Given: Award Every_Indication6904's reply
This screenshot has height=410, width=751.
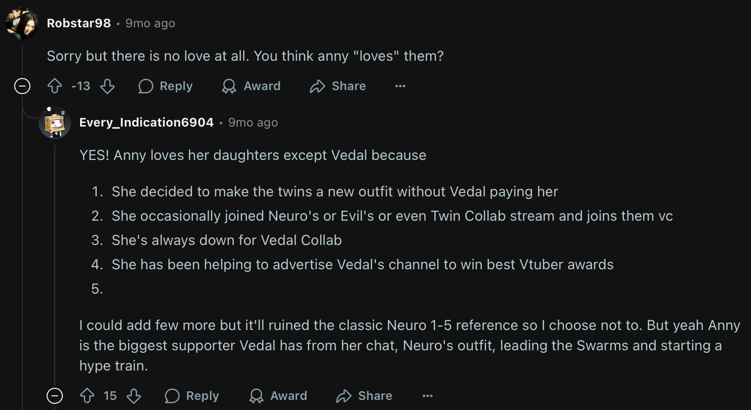Looking at the screenshot, I should [278, 396].
